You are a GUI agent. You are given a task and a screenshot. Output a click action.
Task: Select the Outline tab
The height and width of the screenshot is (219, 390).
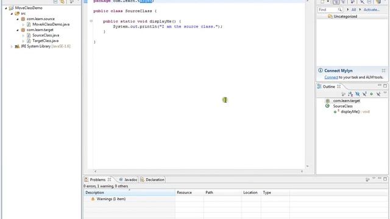[x=328, y=86]
